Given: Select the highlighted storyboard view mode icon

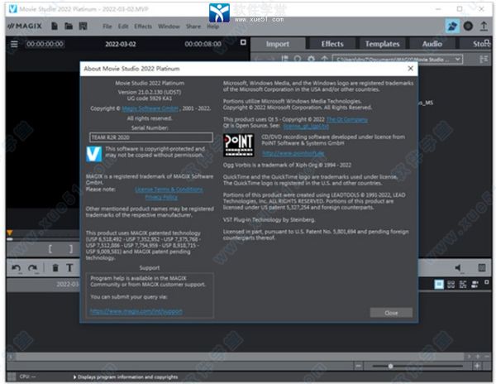Looking at the screenshot, I should click(x=439, y=285).
